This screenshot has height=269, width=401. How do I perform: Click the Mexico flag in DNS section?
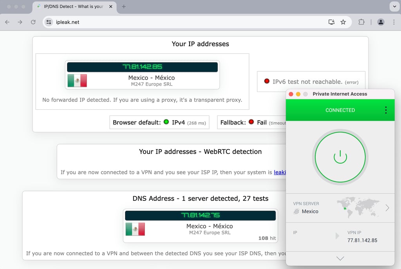click(135, 229)
